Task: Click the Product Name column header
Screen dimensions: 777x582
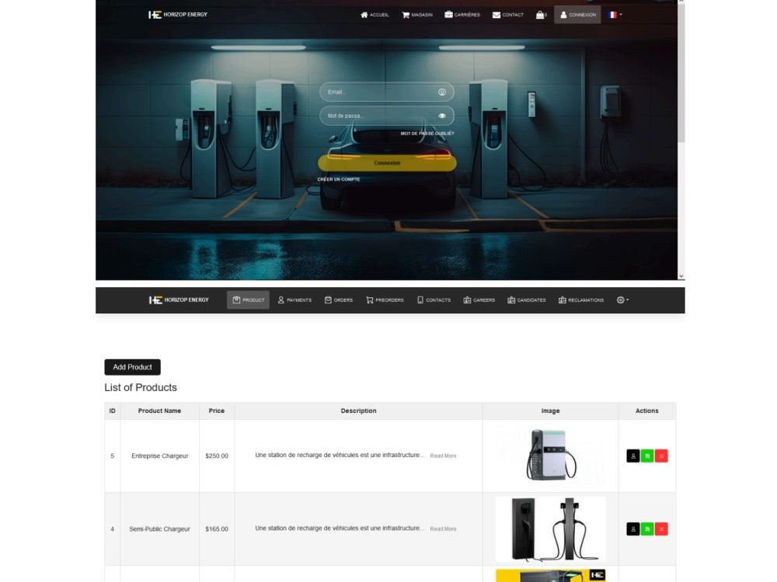Action: [x=159, y=411]
